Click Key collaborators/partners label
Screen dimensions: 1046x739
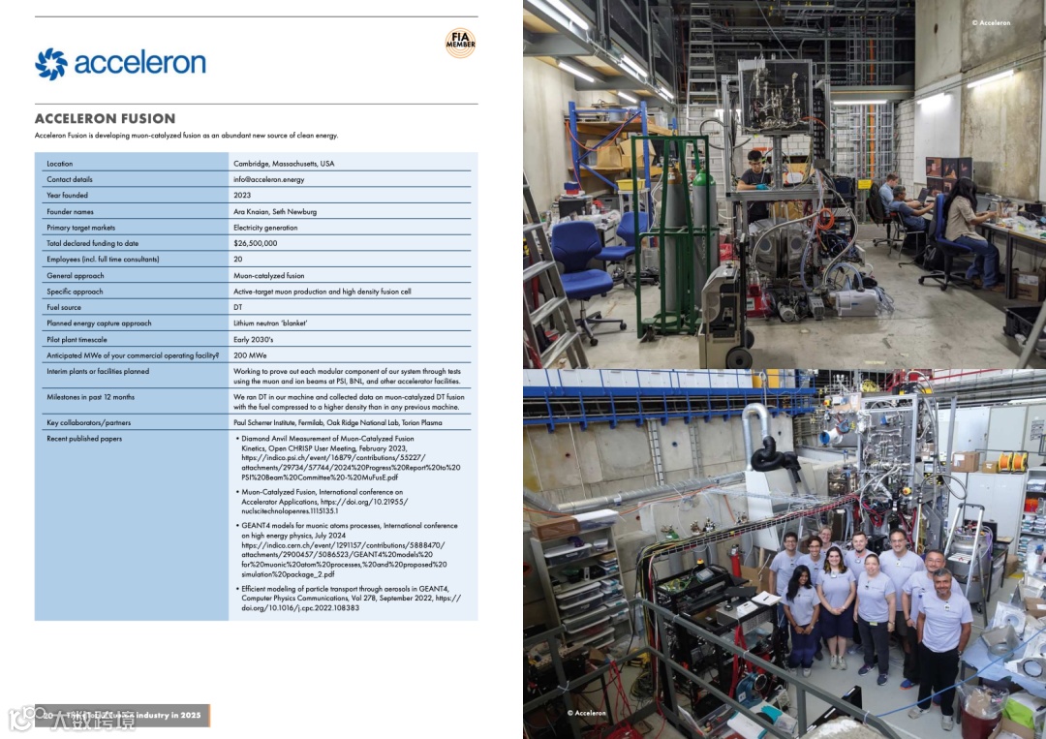[x=89, y=423]
